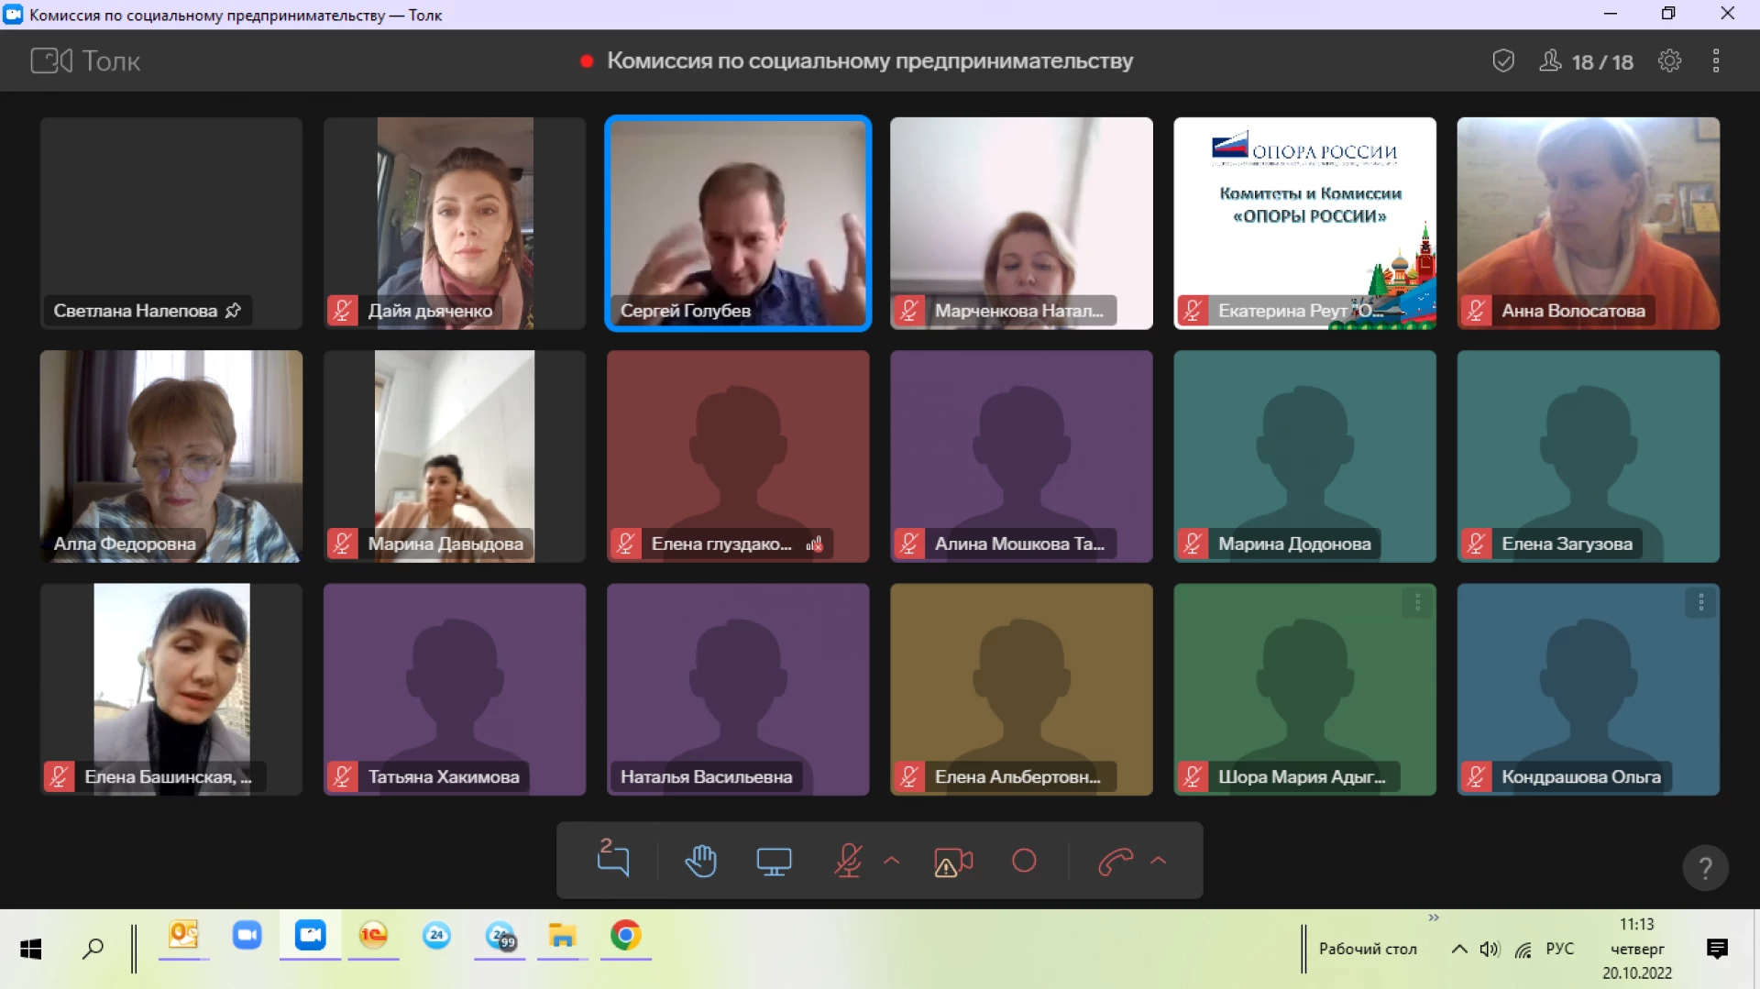Open Windows notification center icon
Image resolution: width=1760 pixels, height=989 pixels.
[1717, 949]
